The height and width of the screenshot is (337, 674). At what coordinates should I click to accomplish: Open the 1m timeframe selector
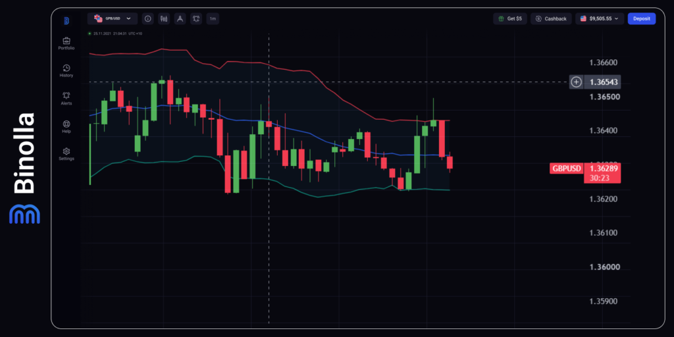pos(213,18)
